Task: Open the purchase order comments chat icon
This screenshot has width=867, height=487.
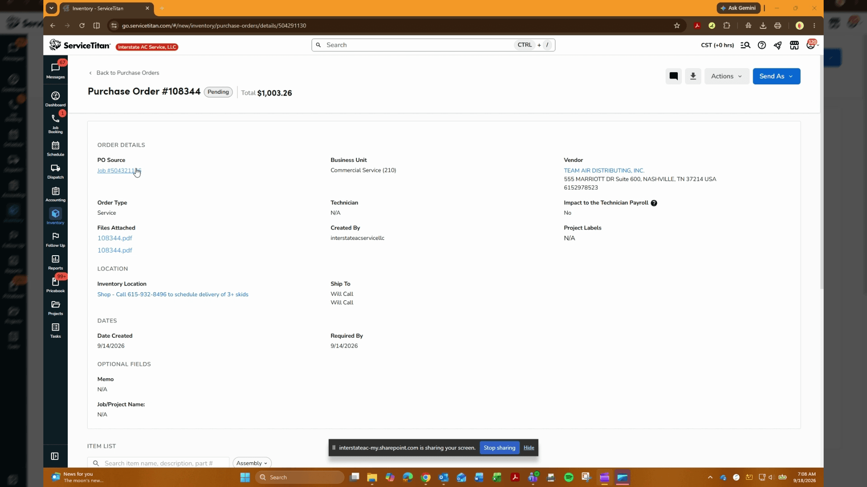Action: (x=673, y=76)
